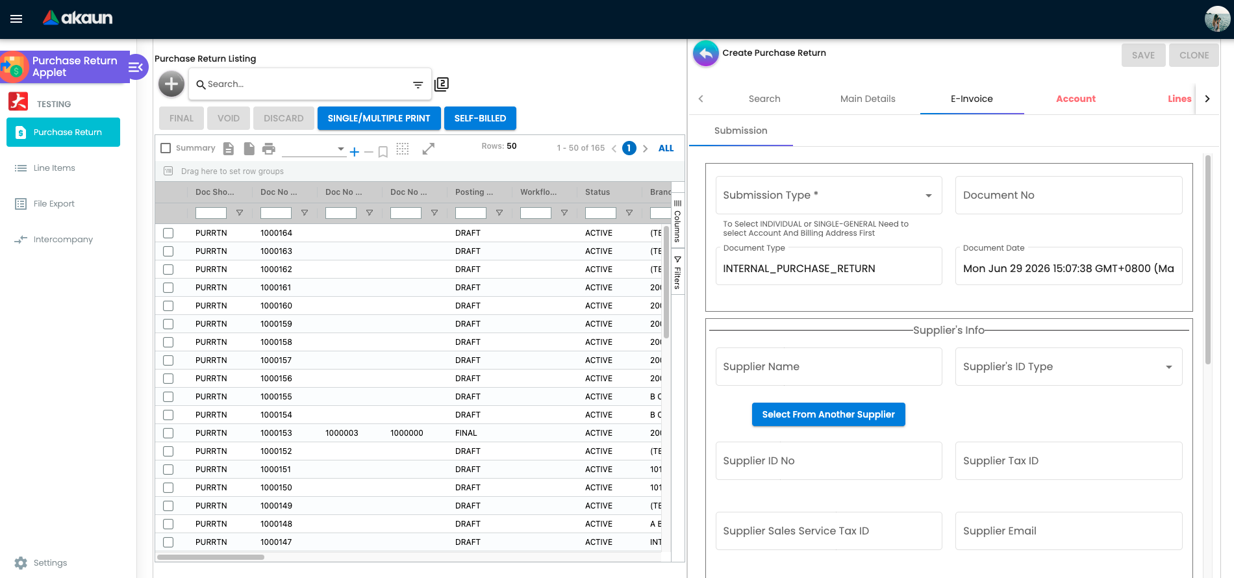Click the CLONE button
Viewport: 1234px width, 578px height.
coord(1194,55)
